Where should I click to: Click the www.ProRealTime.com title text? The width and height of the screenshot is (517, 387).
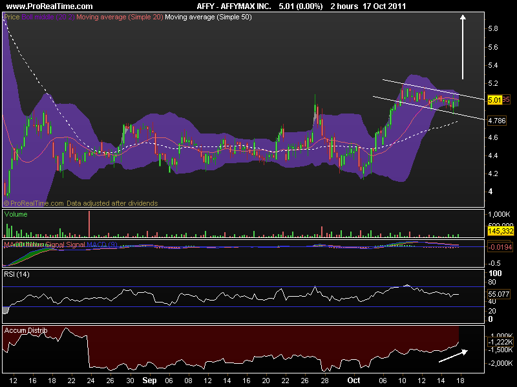pos(50,6)
